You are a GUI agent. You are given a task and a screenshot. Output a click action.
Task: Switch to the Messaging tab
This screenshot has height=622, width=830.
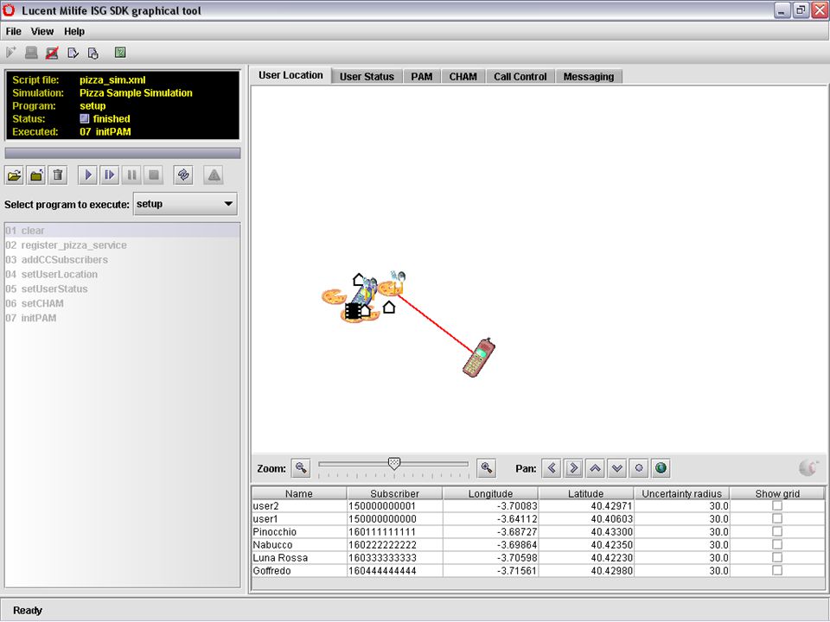(x=589, y=77)
